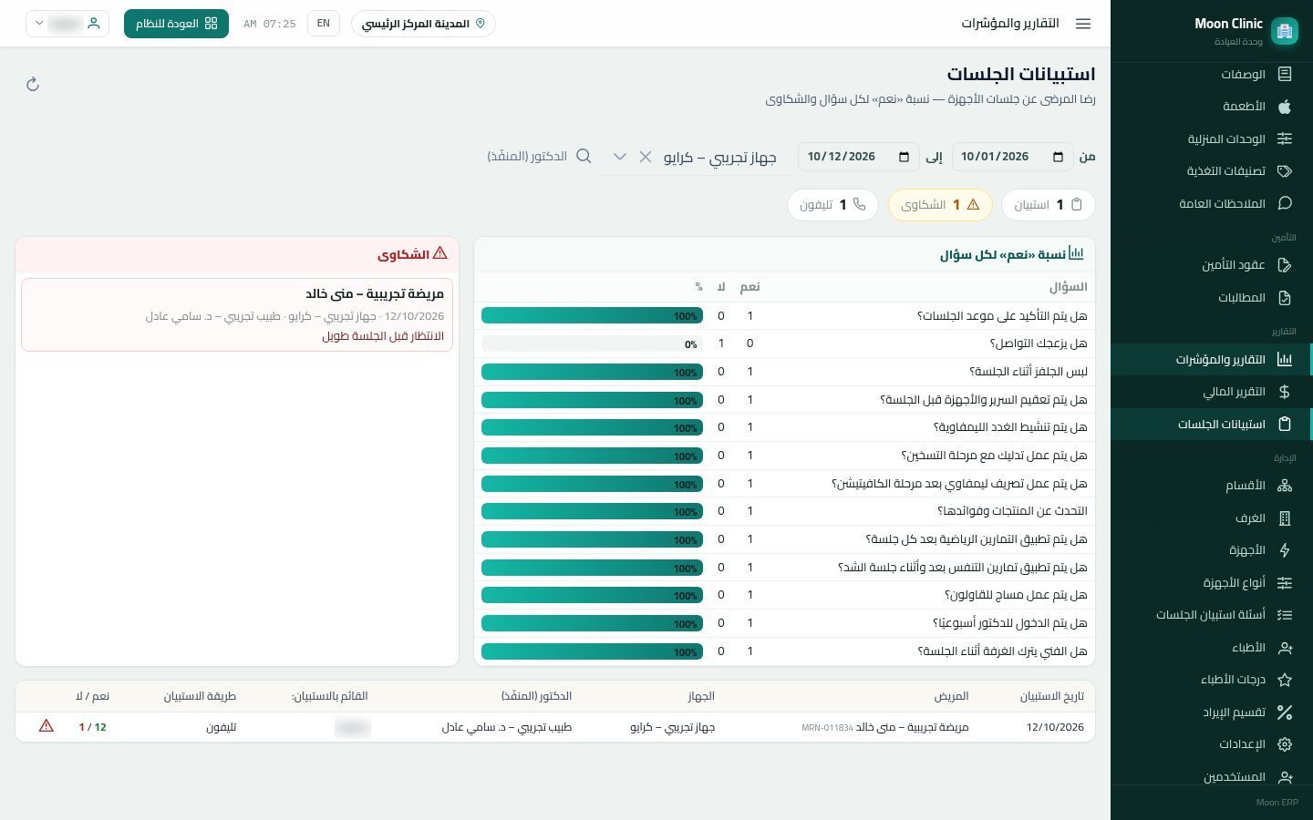Switch language with the EN button
The image size is (1313, 820).
[324, 24]
